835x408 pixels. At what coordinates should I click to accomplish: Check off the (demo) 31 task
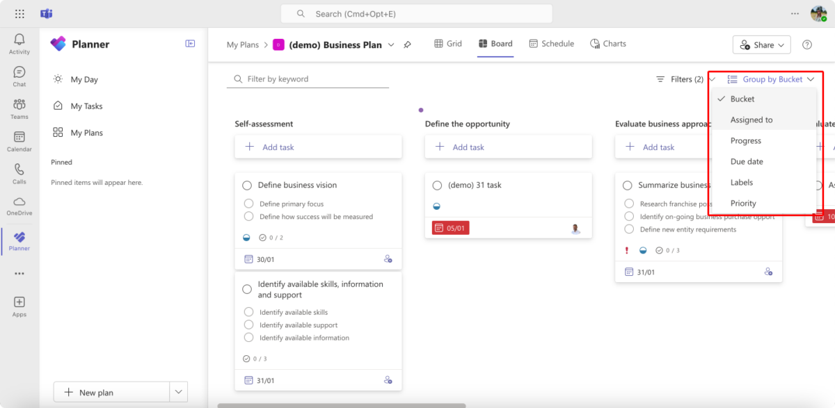click(x=437, y=185)
